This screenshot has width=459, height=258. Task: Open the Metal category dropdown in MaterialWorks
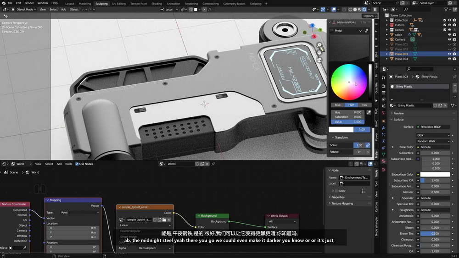tap(346, 30)
